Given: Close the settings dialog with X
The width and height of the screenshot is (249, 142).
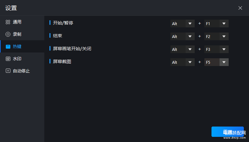Looking at the screenshot, I should click(240, 8).
